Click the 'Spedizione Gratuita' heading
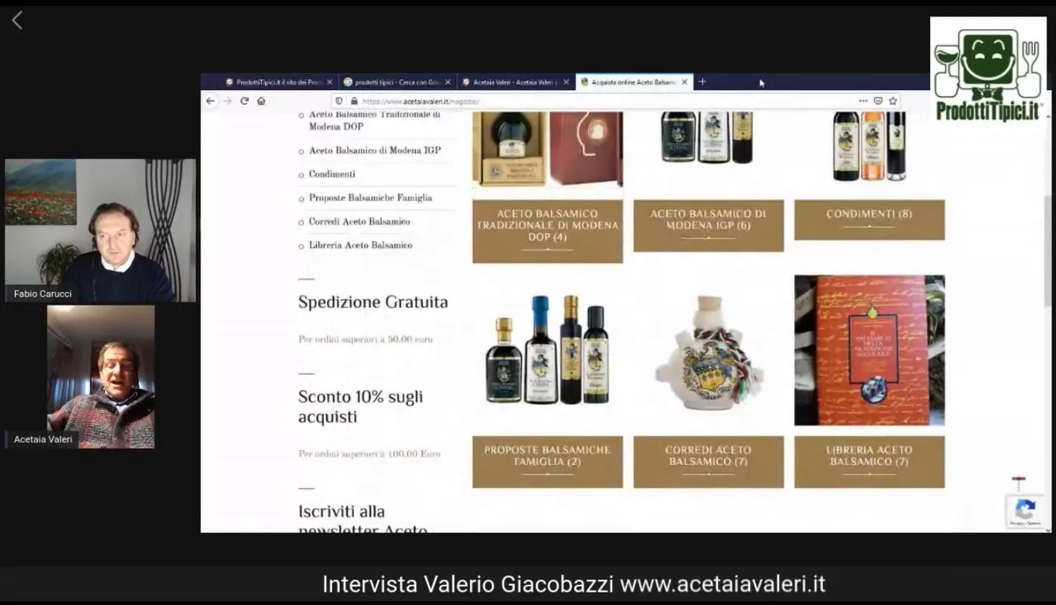Viewport: 1056px width, 605px height. coord(373,302)
